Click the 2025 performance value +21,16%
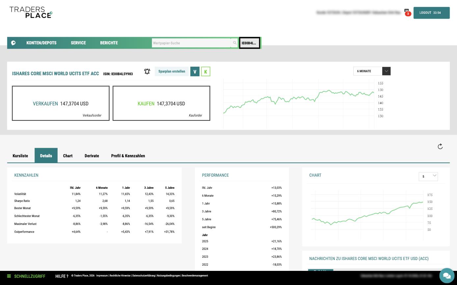 277,241
